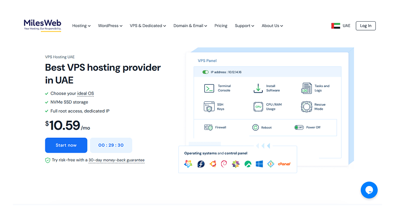Click the UAE flag icon
Viewport: 395px width, 219px height.
[336, 26]
